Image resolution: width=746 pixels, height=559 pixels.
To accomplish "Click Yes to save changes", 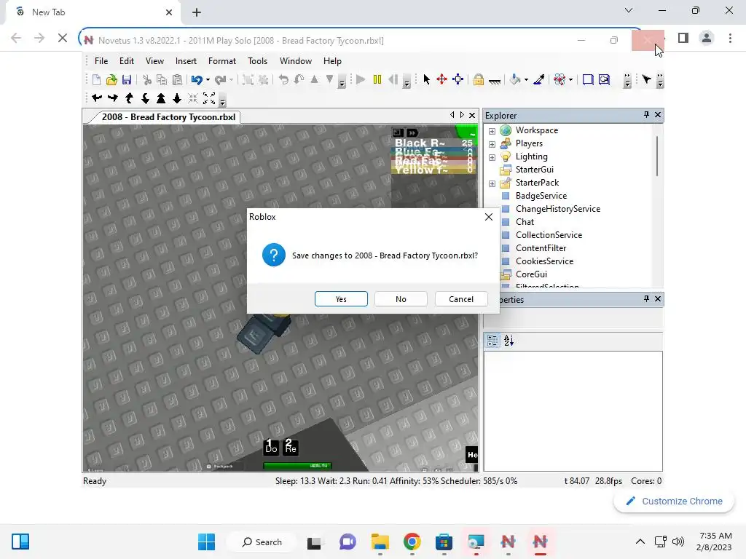I will click(x=341, y=299).
